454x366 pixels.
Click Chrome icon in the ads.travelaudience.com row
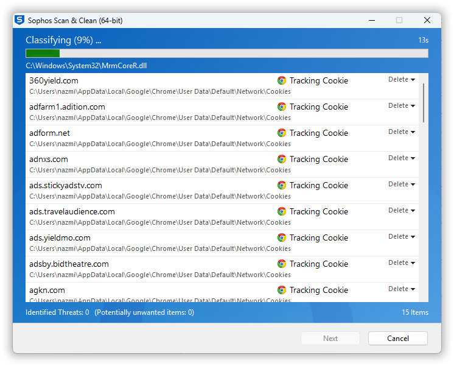[x=281, y=211]
